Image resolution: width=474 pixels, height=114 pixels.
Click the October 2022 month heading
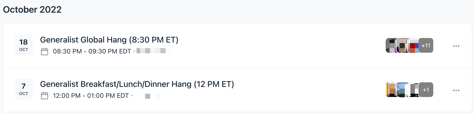tap(32, 10)
